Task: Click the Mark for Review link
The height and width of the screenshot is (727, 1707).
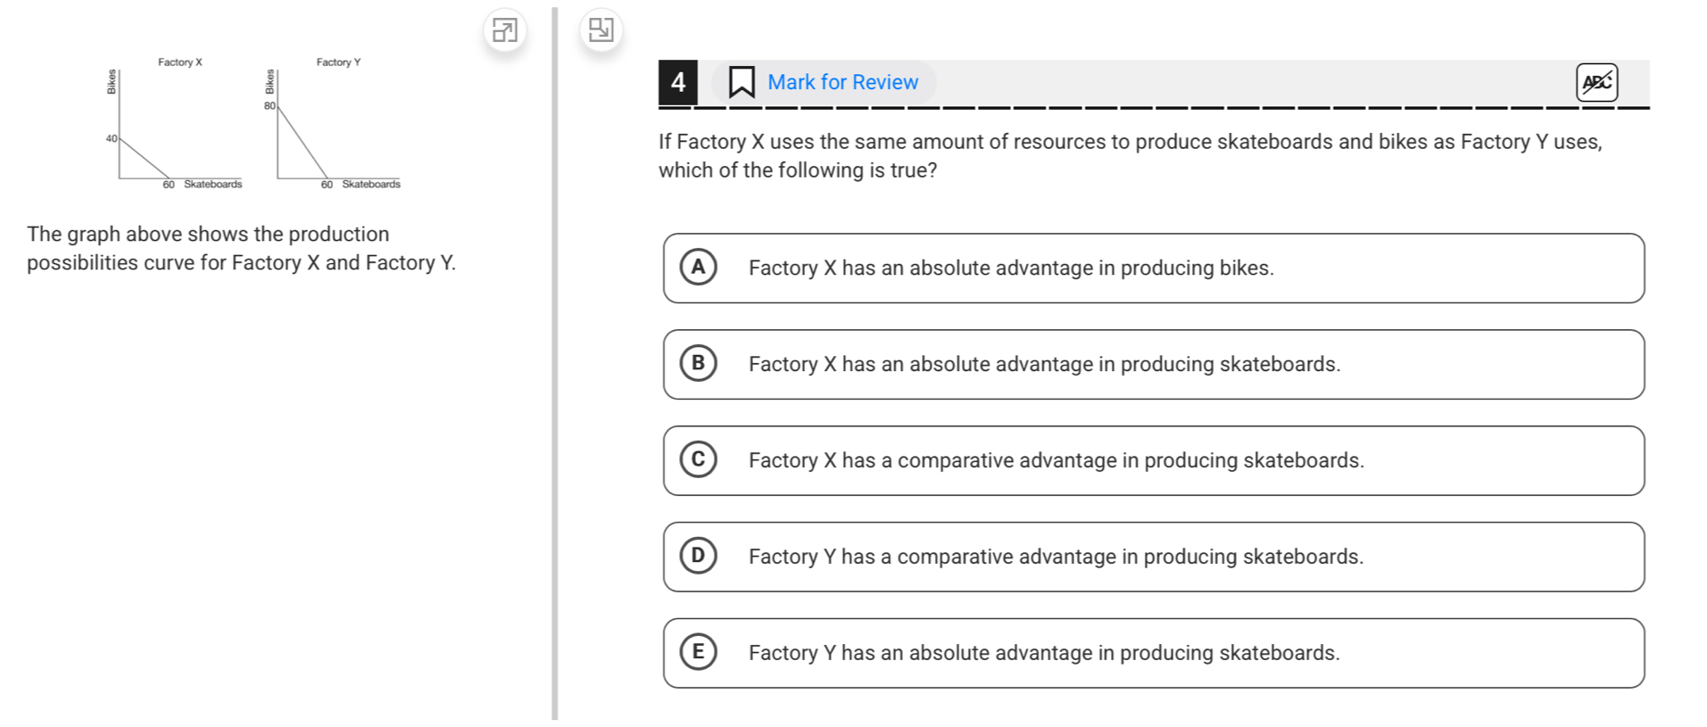Action: click(x=842, y=82)
